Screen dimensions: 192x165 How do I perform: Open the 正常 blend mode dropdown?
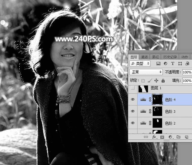[146, 72]
